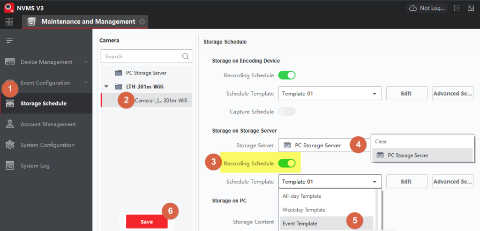Open System Configuration in the sidebar
This screenshot has width=480, height=231.
(46, 145)
